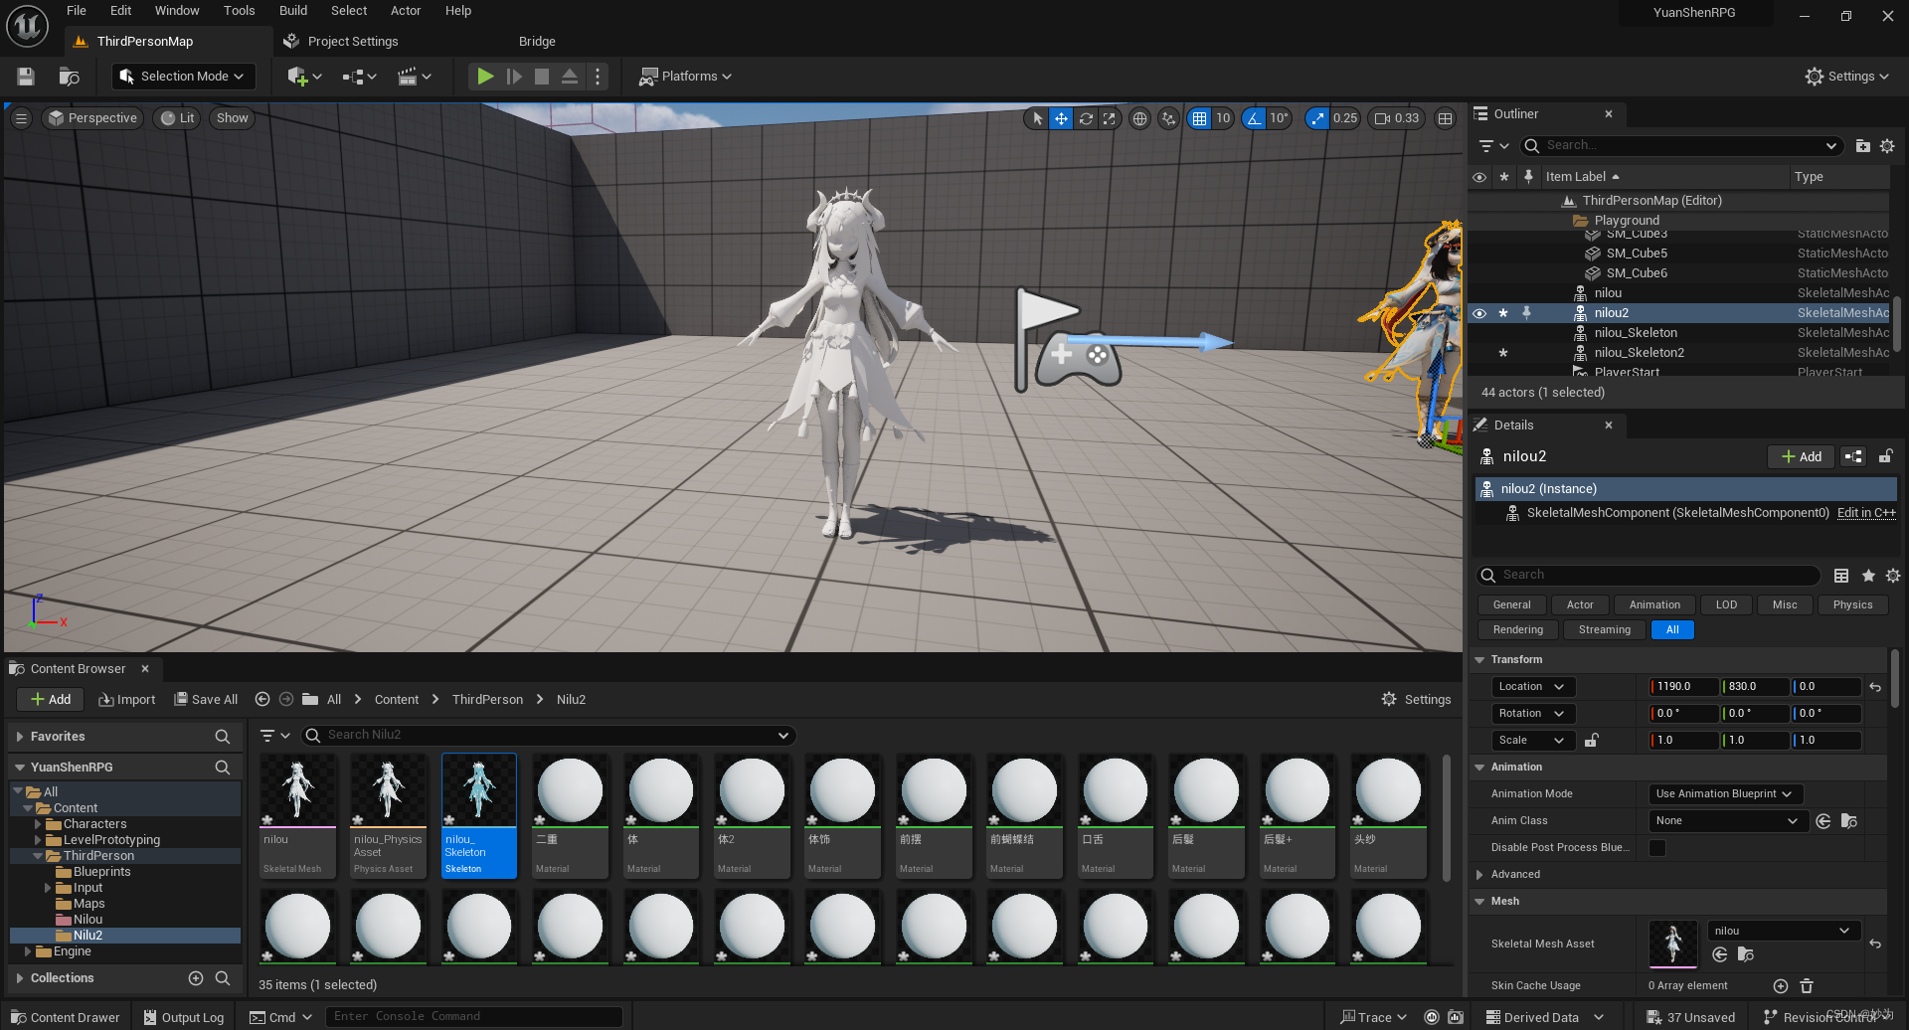Click the eject from player button

tap(570, 77)
